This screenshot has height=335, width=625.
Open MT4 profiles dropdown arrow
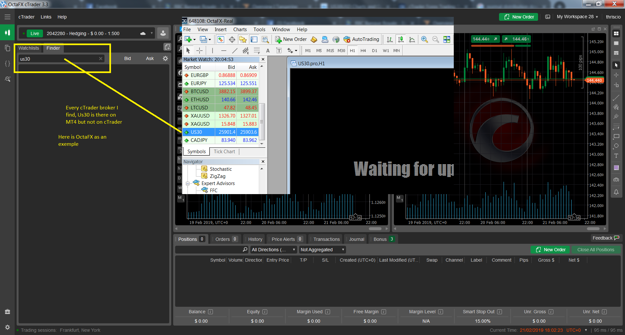pos(210,40)
